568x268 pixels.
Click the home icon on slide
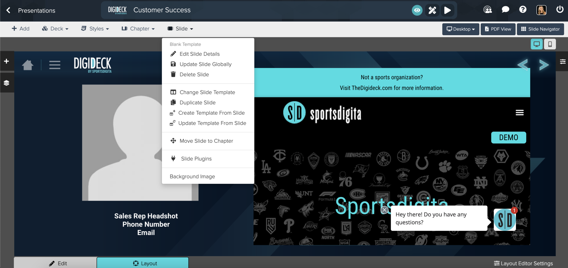pyautogui.click(x=28, y=65)
